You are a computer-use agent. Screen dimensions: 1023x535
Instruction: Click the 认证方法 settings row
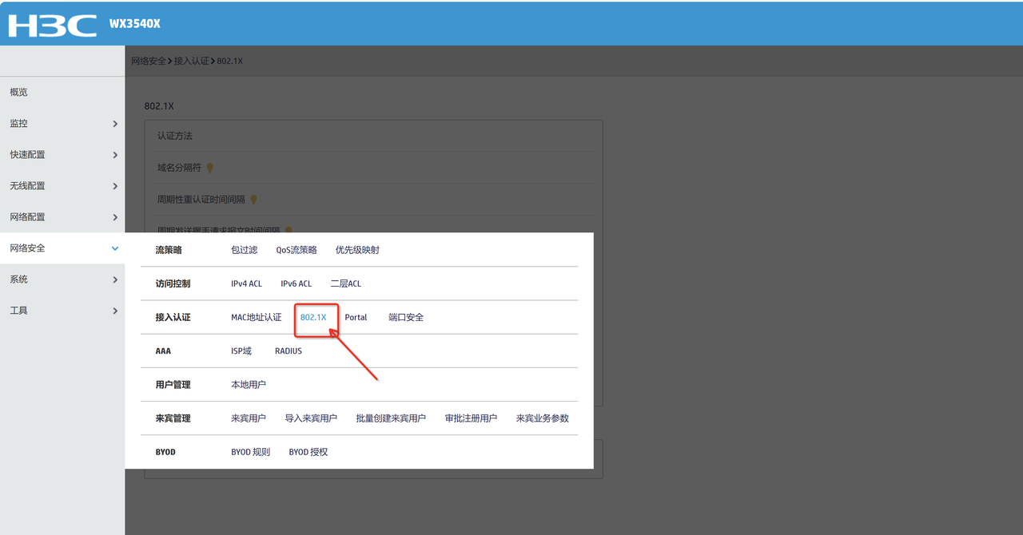click(373, 137)
